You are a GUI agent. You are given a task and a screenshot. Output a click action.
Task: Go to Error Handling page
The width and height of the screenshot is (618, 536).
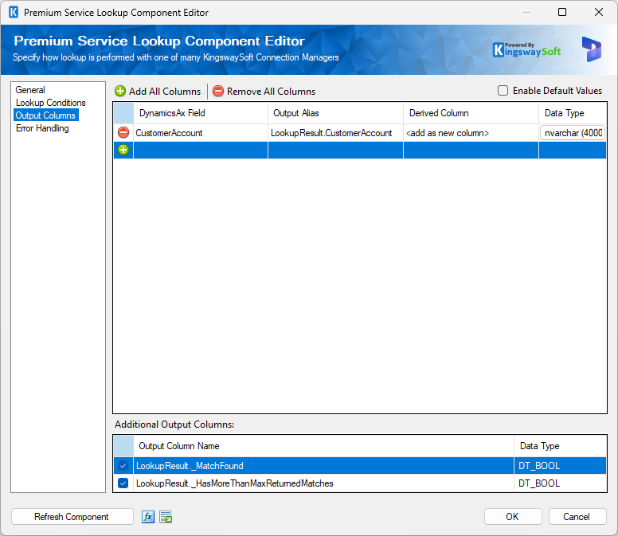(42, 128)
